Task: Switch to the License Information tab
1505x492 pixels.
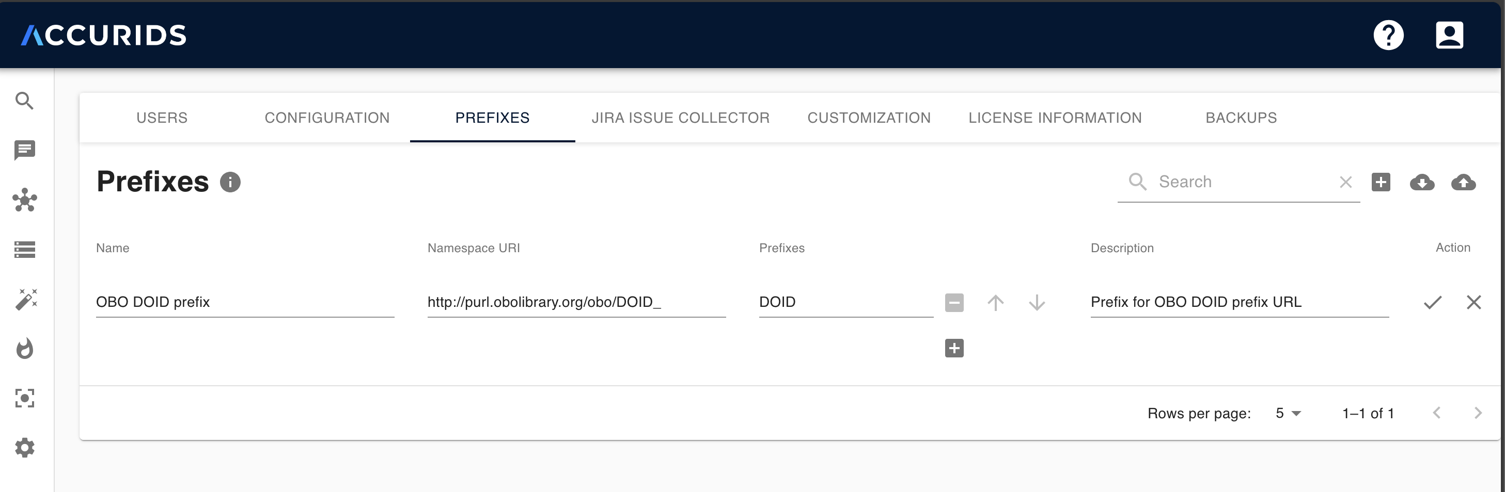Action: tap(1055, 118)
